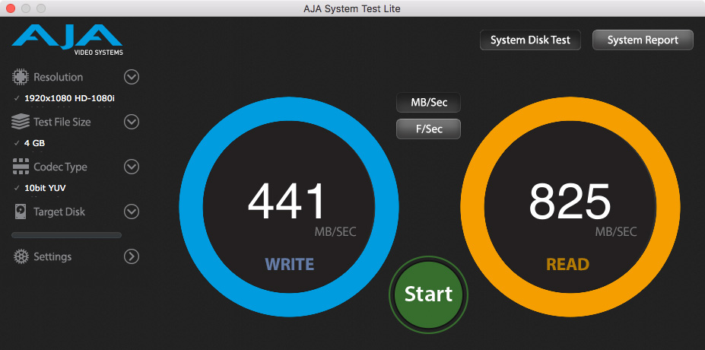
Task: Select the 10bit YUV codec option
Action: click(45, 188)
